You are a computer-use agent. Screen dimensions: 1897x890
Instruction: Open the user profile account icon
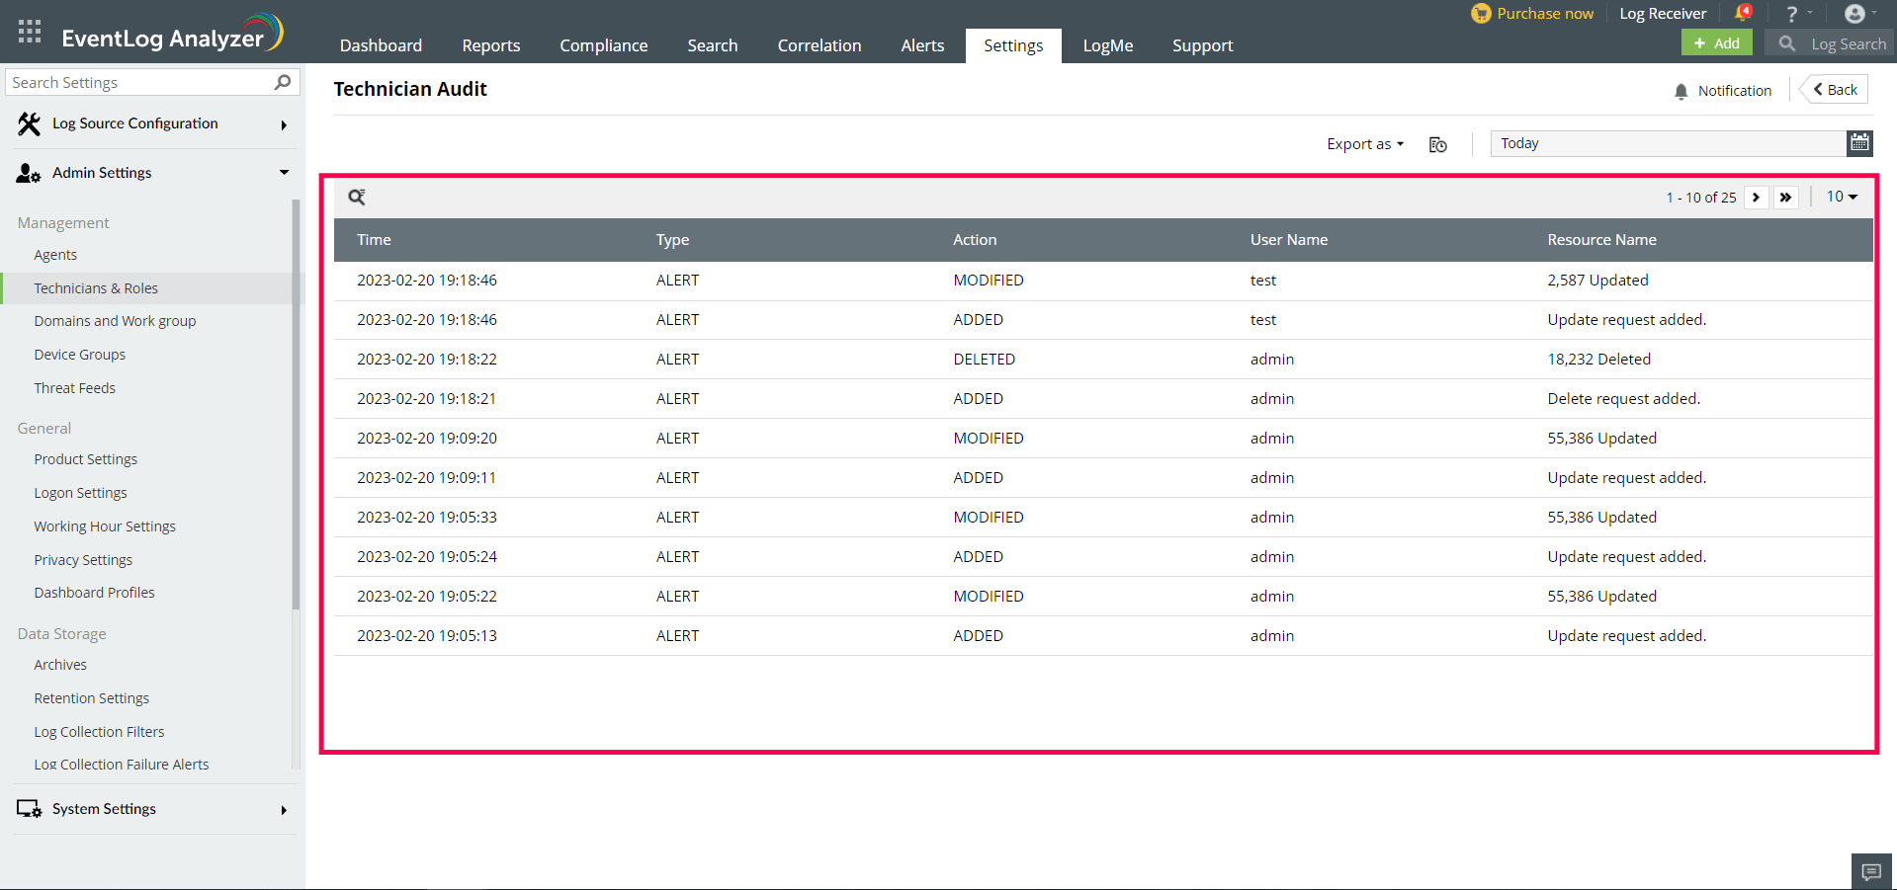(x=1854, y=14)
